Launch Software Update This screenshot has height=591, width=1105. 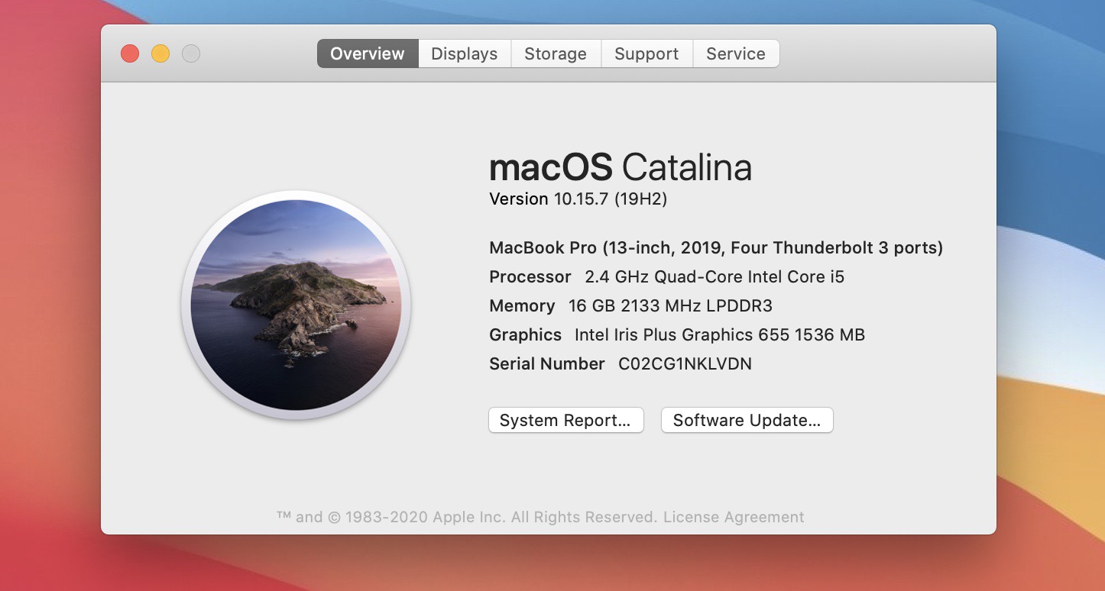pyautogui.click(x=747, y=420)
